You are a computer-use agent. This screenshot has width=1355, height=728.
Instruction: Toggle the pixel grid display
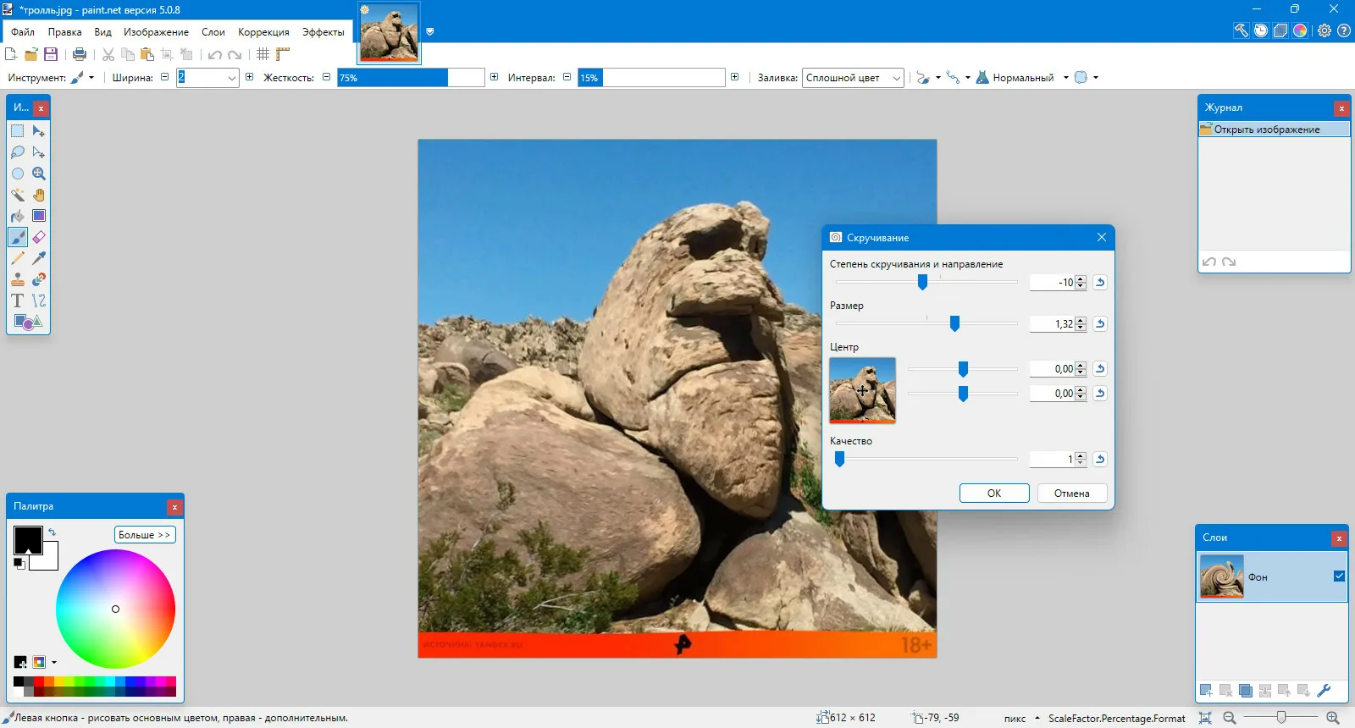263,54
